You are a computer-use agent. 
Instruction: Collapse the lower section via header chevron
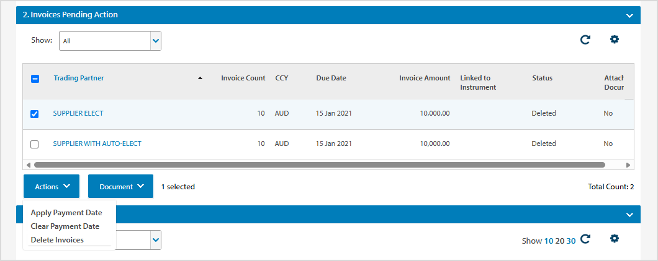[629, 215]
